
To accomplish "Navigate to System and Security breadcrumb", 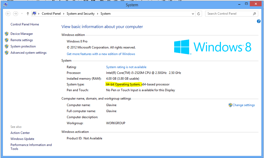I will [x=80, y=14].
